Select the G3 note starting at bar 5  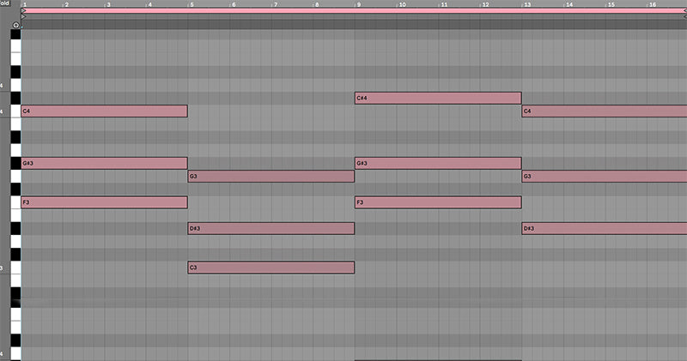(271, 177)
